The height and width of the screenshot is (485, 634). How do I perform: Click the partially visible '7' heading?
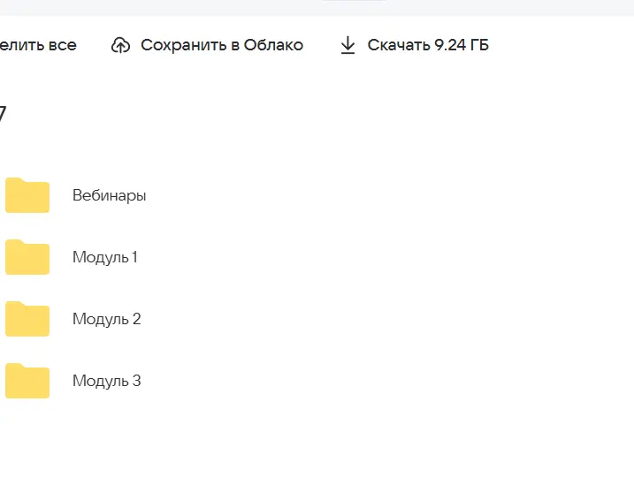pyautogui.click(x=3, y=113)
